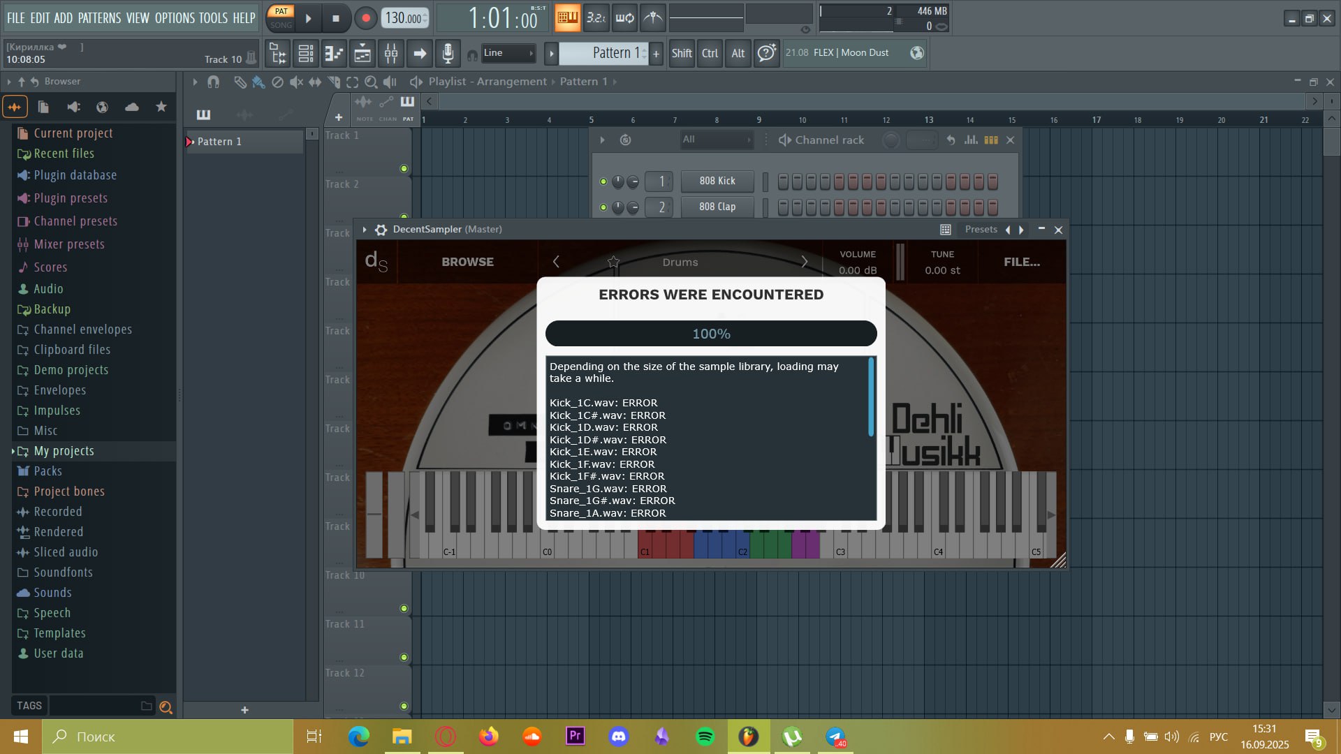Click the FILE... button in DecentSampler

[x=1021, y=262]
